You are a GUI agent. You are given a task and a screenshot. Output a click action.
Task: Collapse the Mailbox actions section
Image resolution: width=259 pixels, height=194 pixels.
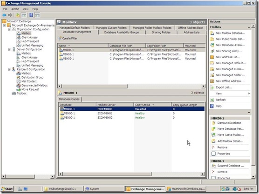(249, 27)
